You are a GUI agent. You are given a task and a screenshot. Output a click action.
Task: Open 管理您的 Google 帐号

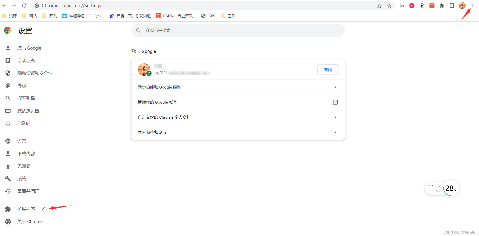click(237, 102)
